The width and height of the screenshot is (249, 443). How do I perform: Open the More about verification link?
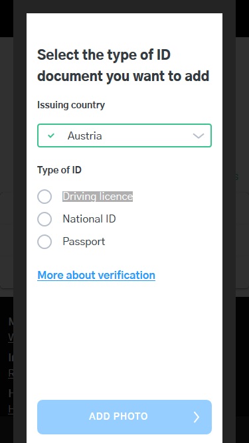pyautogui.click(x=96, y=275)
